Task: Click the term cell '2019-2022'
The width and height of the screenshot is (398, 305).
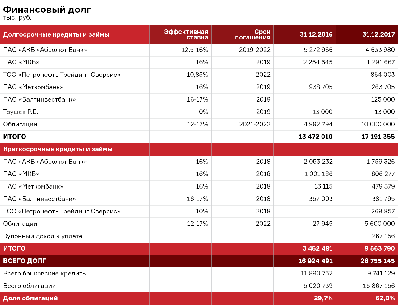Action: pos(255,50)
